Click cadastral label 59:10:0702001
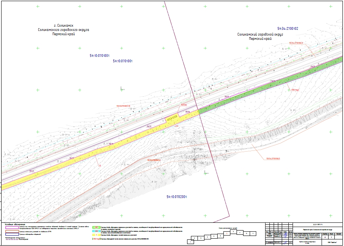This screenshot has width=344, height=246. tap(177, 197)
